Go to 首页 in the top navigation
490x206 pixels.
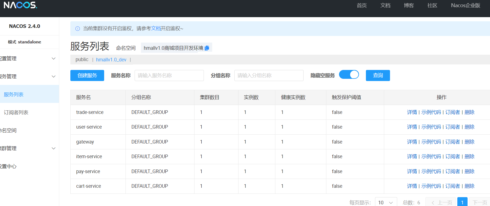click(362, 6)
